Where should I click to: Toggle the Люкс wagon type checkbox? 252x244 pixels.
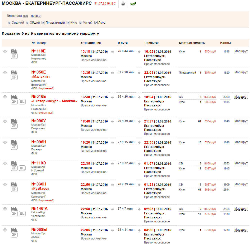point(96,23)
